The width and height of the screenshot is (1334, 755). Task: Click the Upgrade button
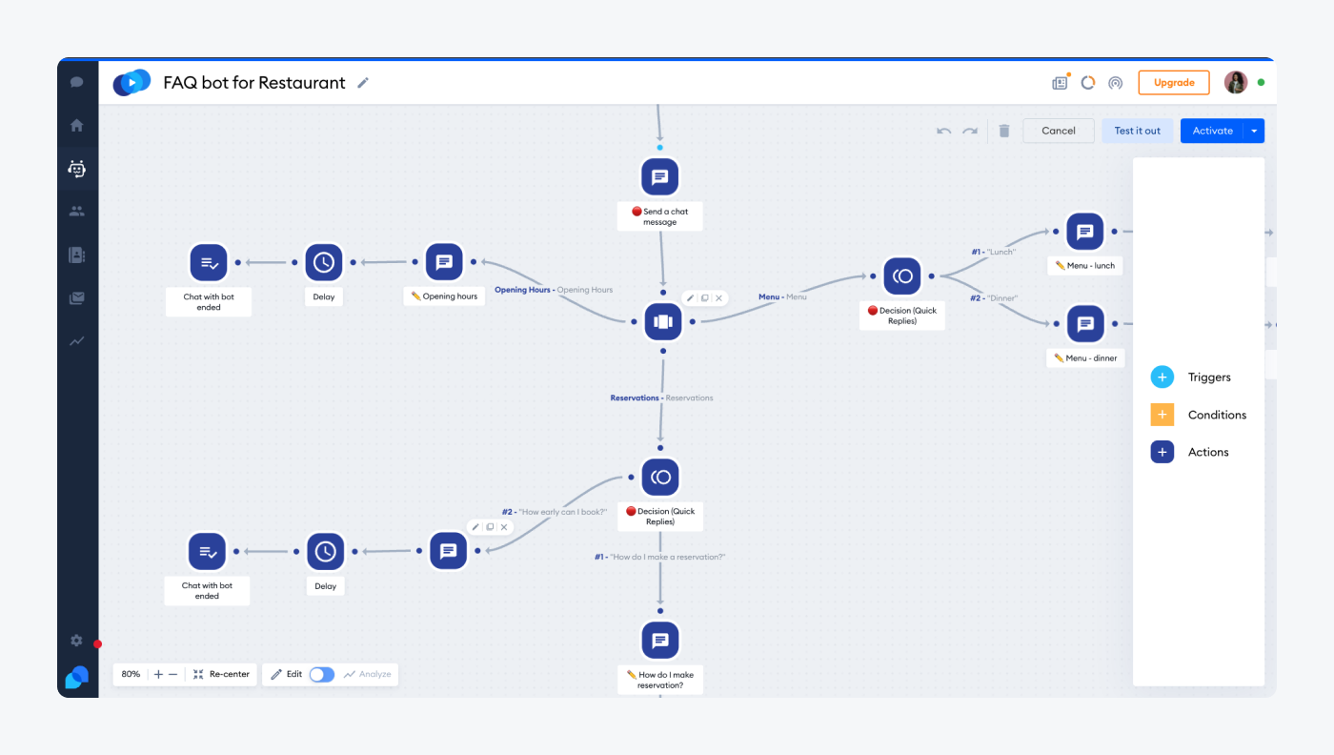point(1174,83)
